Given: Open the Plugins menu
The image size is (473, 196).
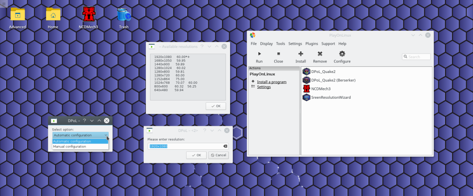Looking at the screenshot, I should 312,44.
